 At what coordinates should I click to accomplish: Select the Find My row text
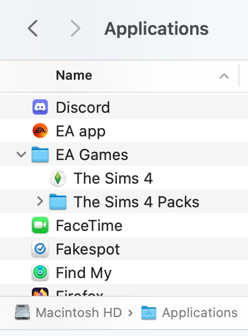click(x=84, y=273)
